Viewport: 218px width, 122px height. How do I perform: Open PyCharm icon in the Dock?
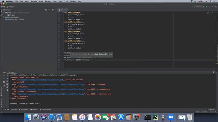155,117
